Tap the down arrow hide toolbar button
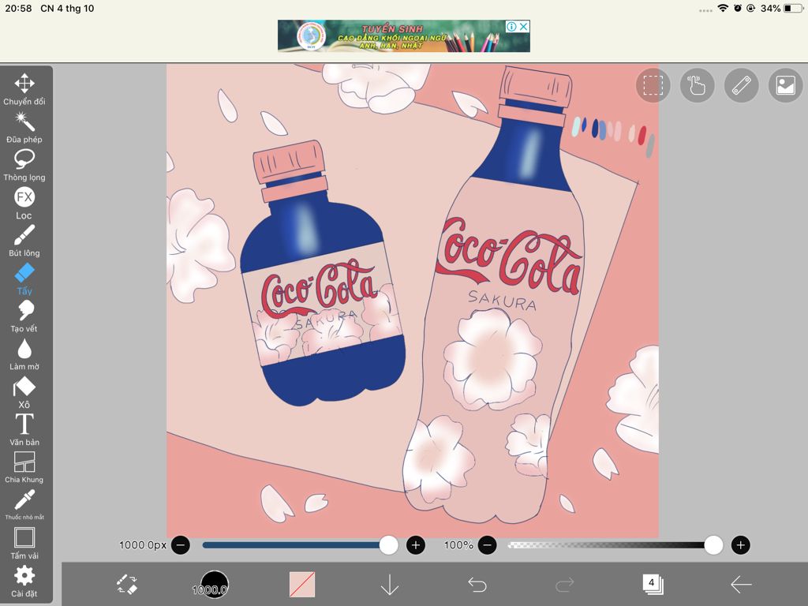Screen dimensions: 808x606 (x=390, y=585)
